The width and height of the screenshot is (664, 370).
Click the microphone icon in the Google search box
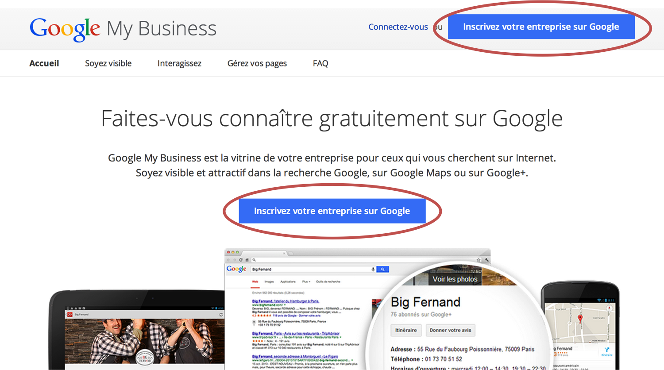pos(373,269)
